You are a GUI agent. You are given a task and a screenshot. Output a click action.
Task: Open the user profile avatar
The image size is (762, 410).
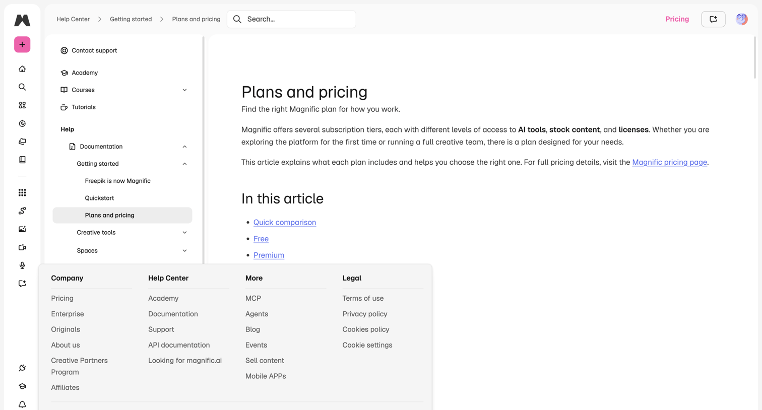tap(741, 19)
